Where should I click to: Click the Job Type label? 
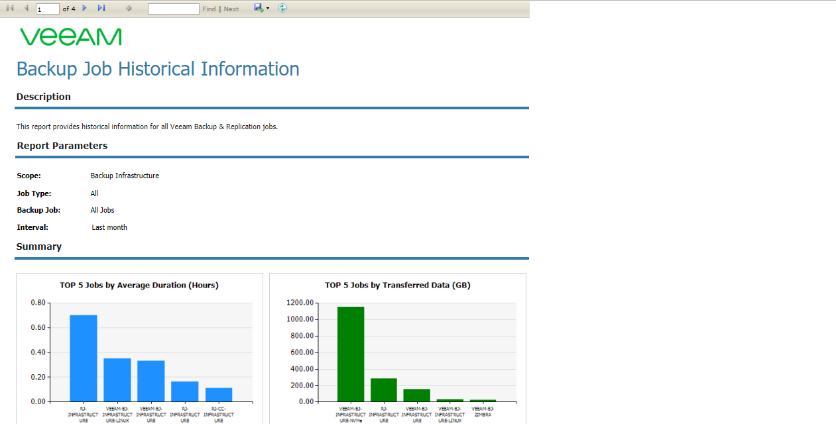click(34, 193)
